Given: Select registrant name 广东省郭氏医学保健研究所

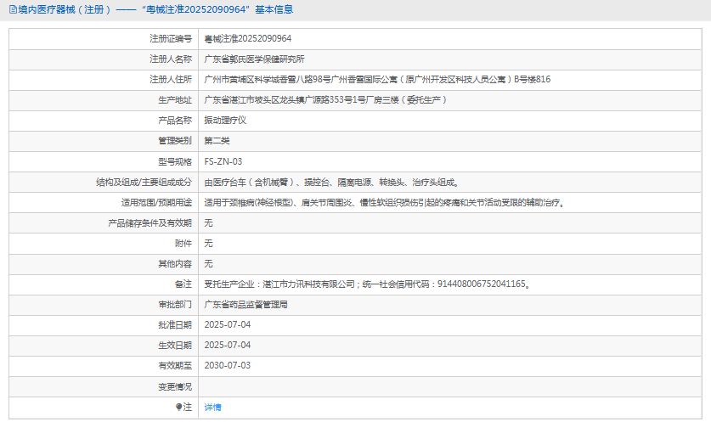Looking at the screenshot, I should [x=254, y=59].
